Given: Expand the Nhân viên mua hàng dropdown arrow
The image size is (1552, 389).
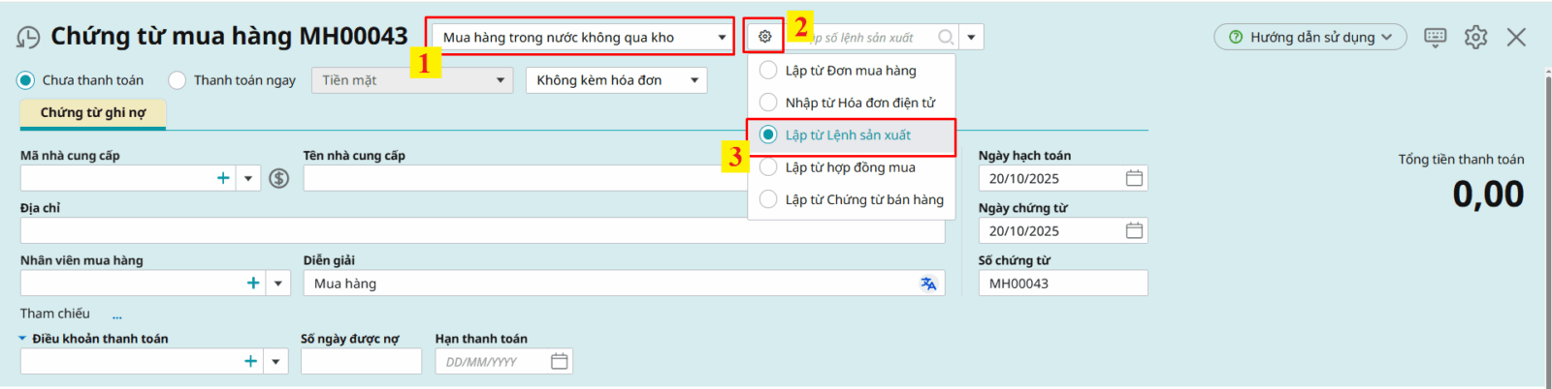Looking at the screenshot, I should pyautogui.click(x=278, y=283).
